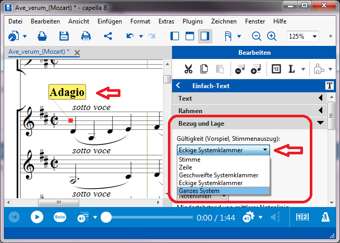Open the Extras menu
Viewport: 340px width, 243px height.
click(x=166, y=21)
